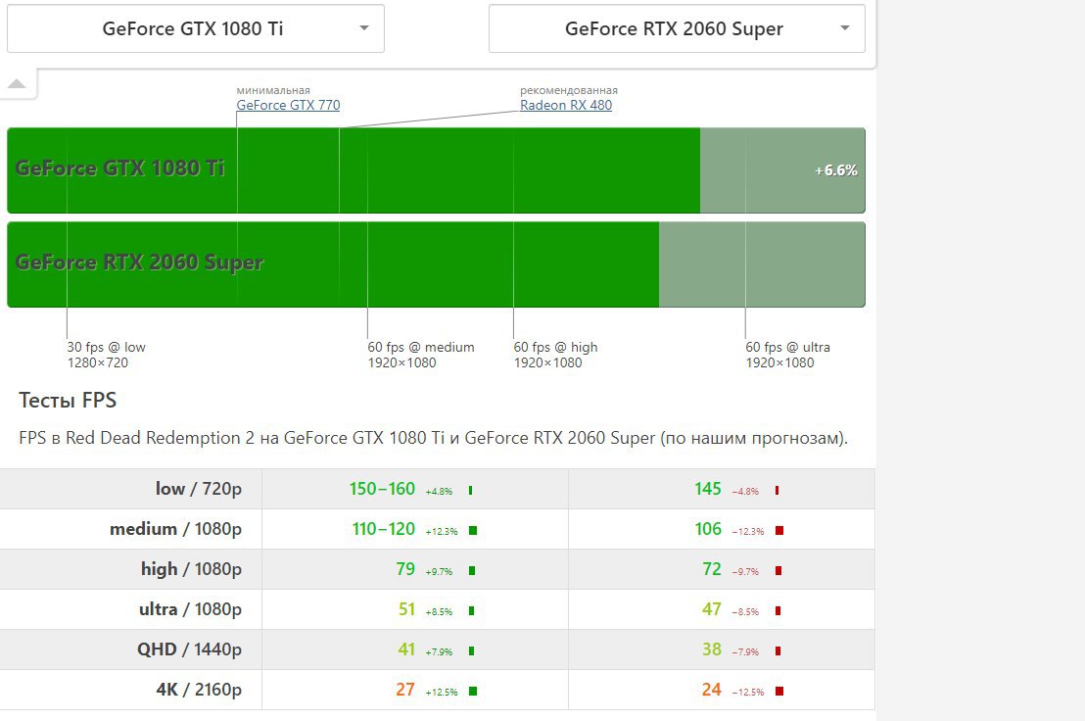The image size is (1085, 721).
Task: Click the 110–120 FPS value
Action: click(383, 529)
